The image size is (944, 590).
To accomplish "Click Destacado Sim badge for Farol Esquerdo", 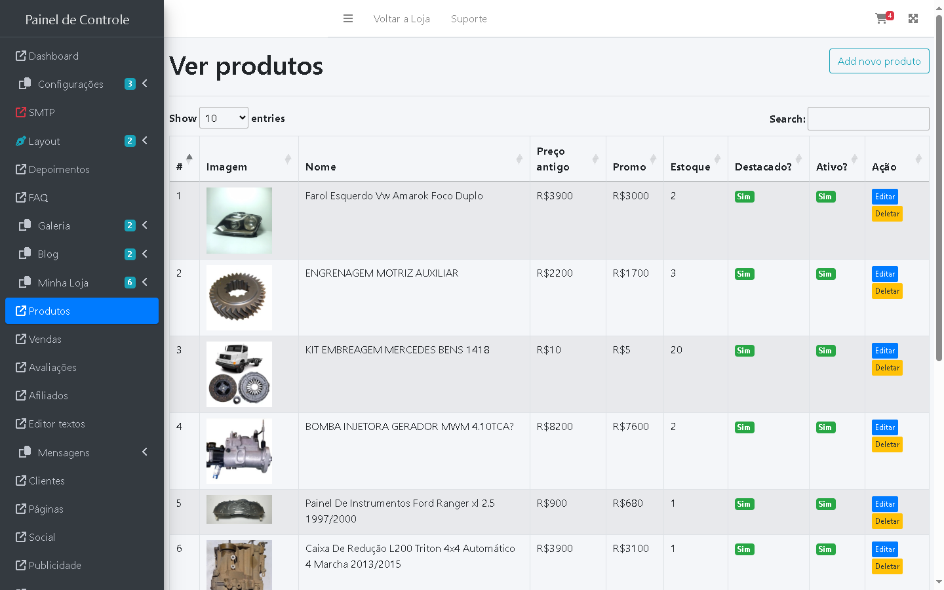I will click(744, 197).
